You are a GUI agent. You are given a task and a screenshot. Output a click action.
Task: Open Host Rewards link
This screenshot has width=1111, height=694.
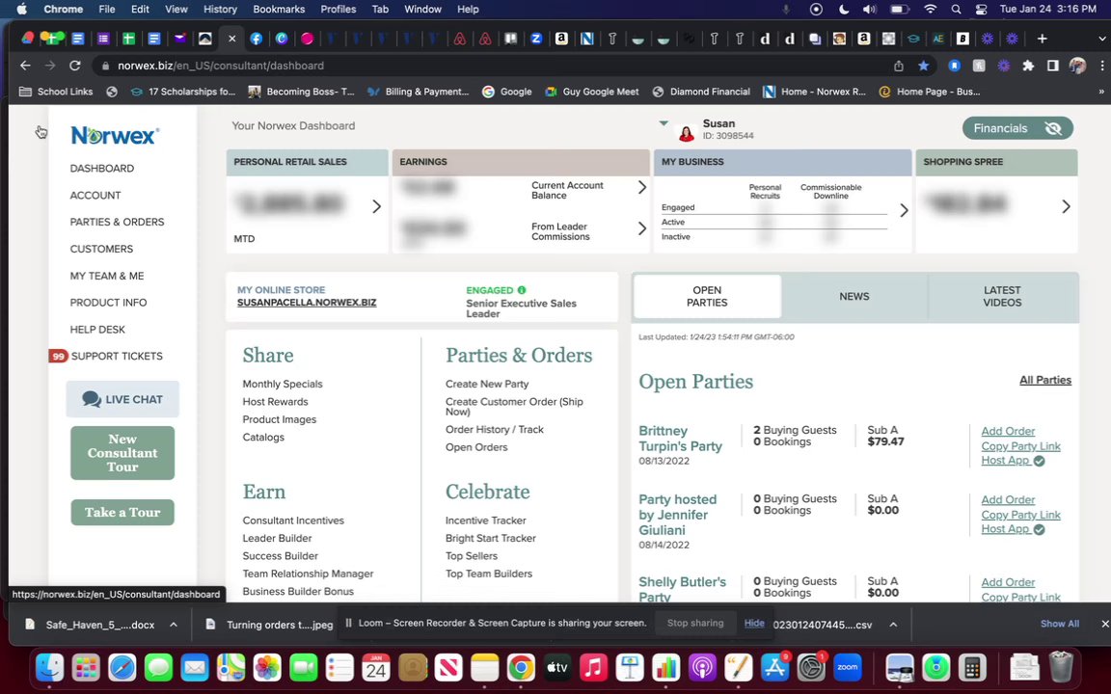point(275,402)
